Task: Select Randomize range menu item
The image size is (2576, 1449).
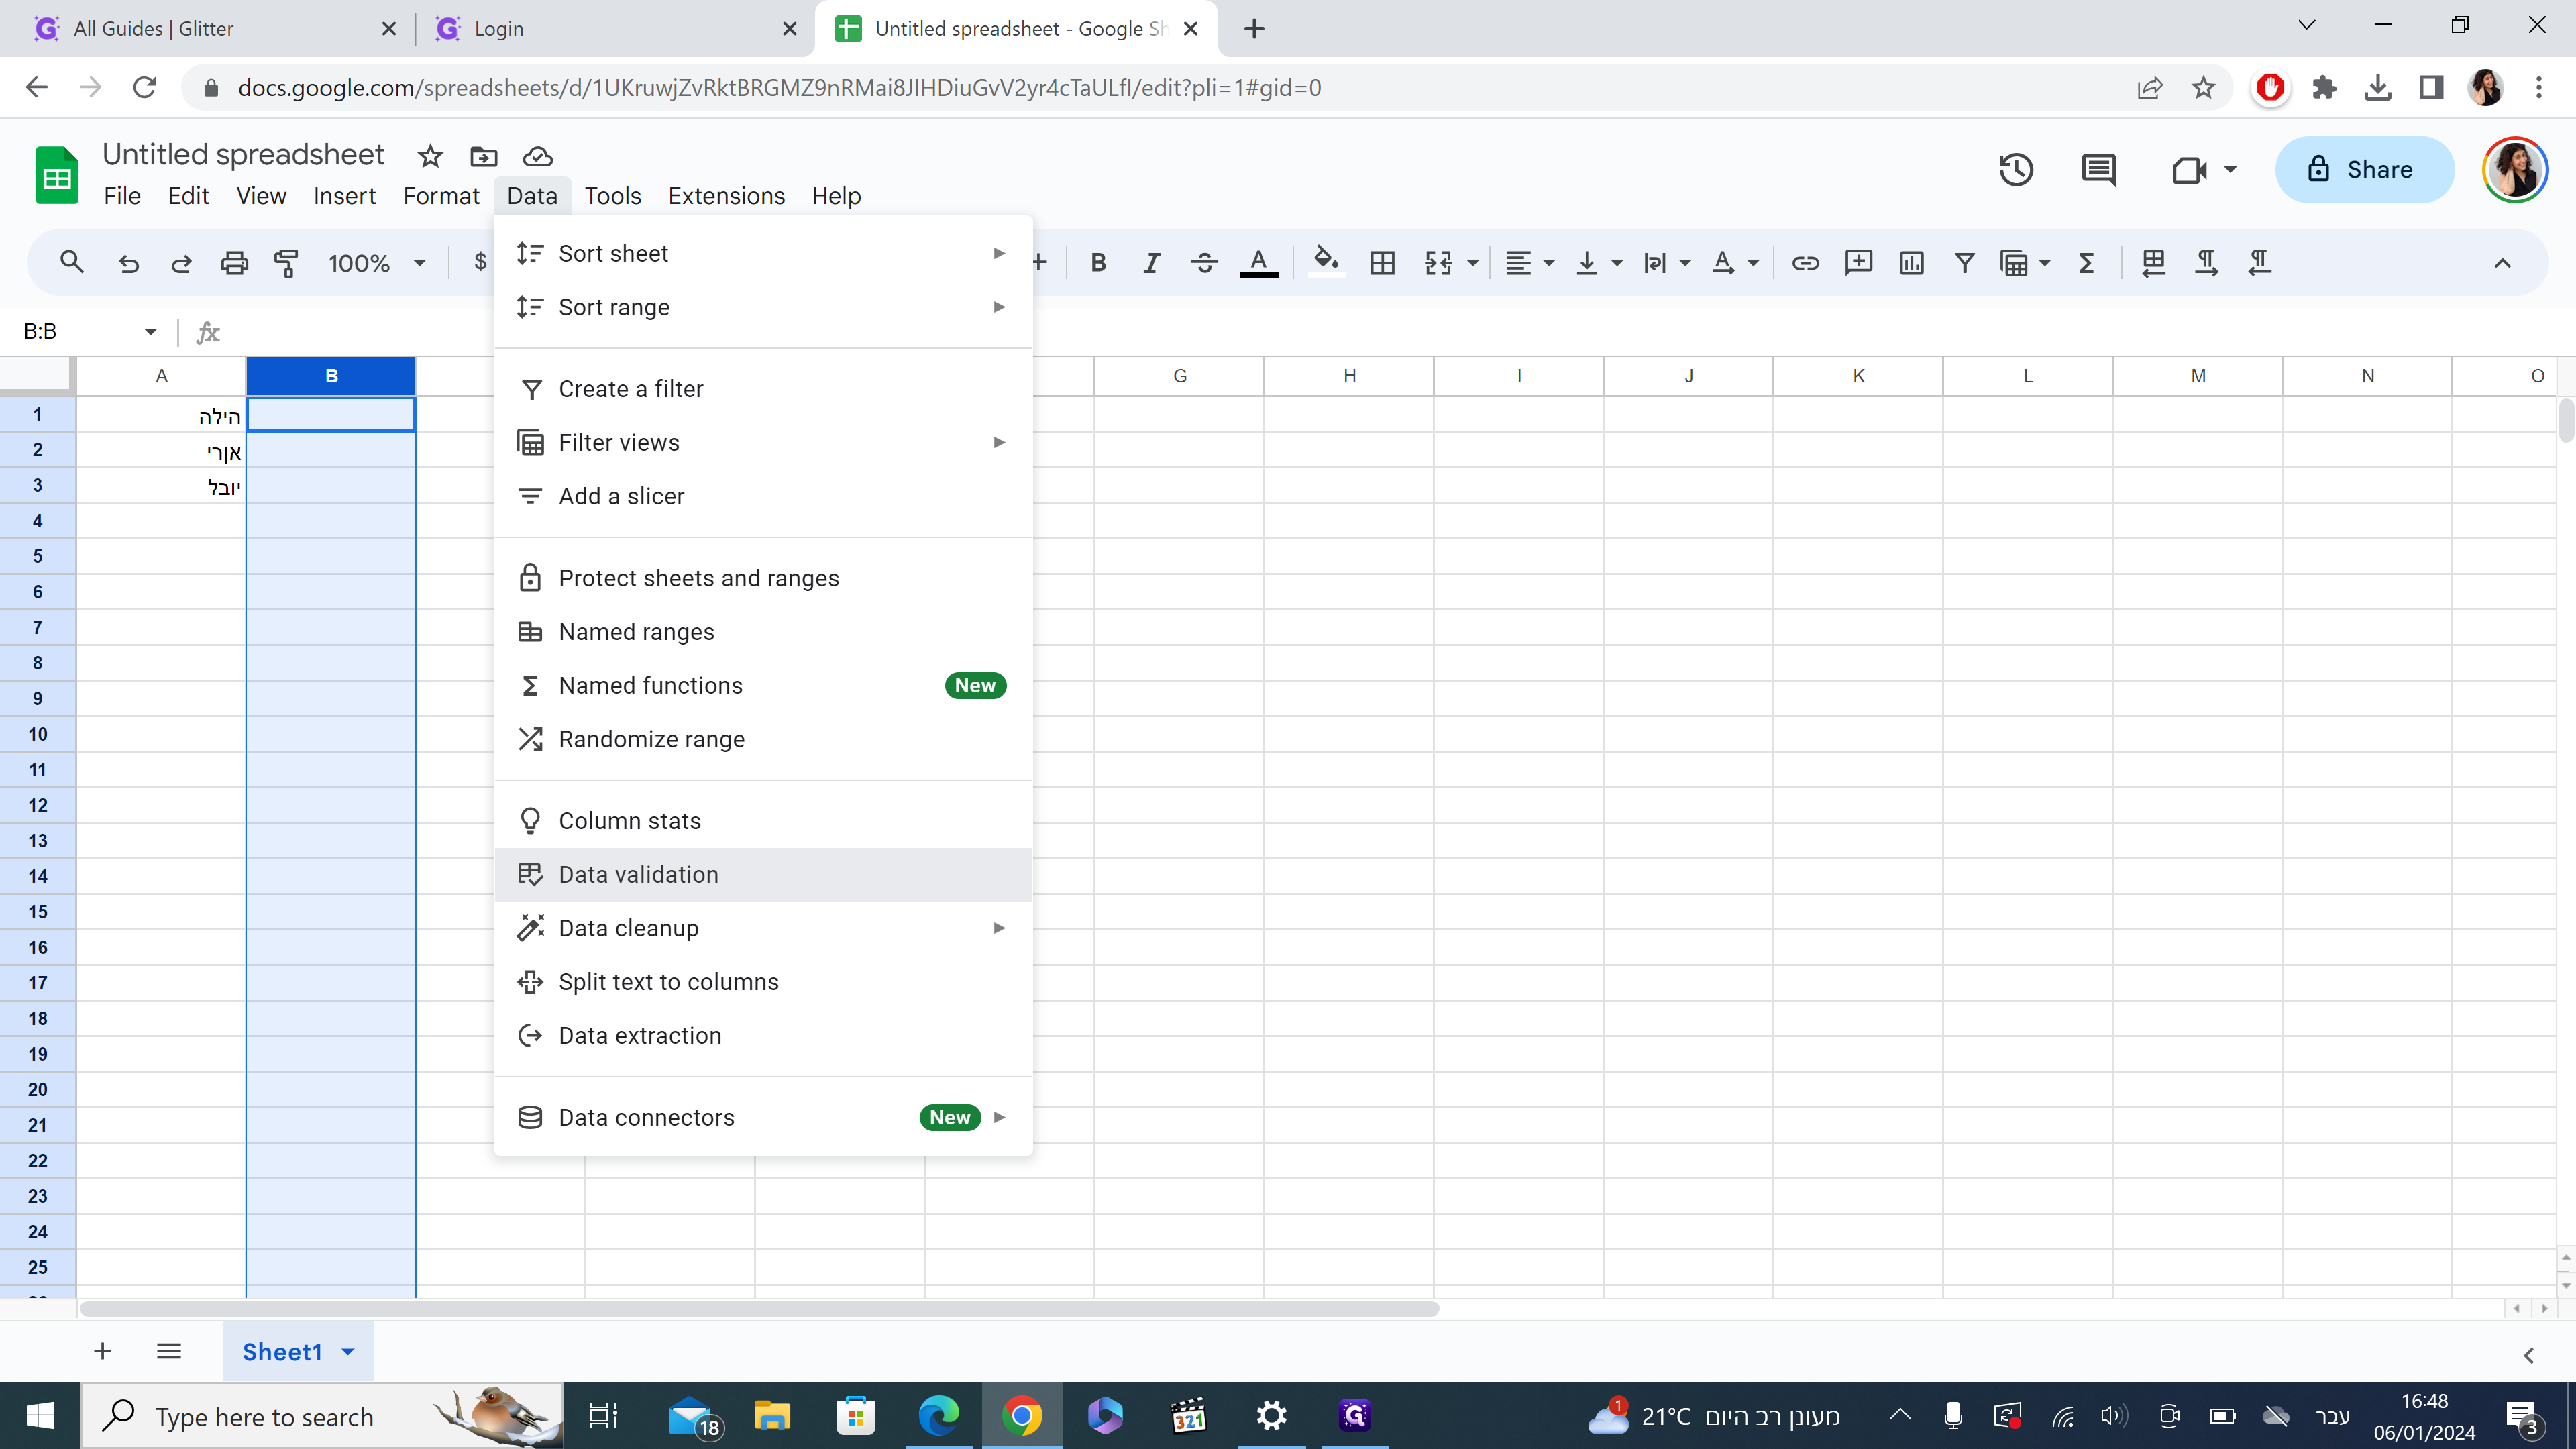Action: (763, 739)
